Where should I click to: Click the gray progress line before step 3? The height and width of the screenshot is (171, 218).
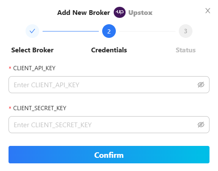coord(147,31)
